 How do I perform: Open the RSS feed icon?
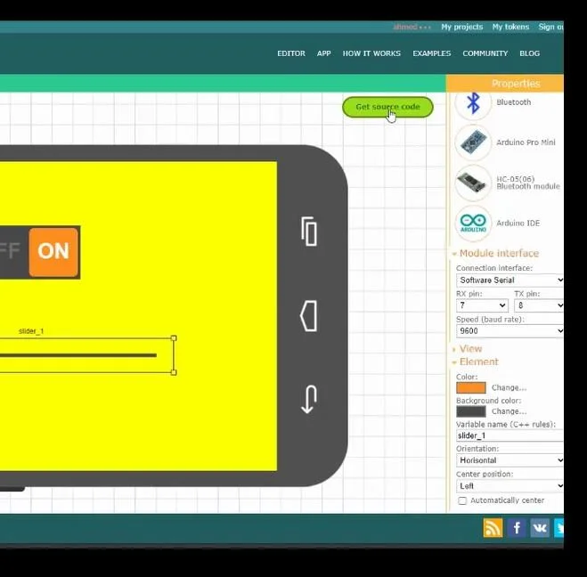[x=493, y=528]
